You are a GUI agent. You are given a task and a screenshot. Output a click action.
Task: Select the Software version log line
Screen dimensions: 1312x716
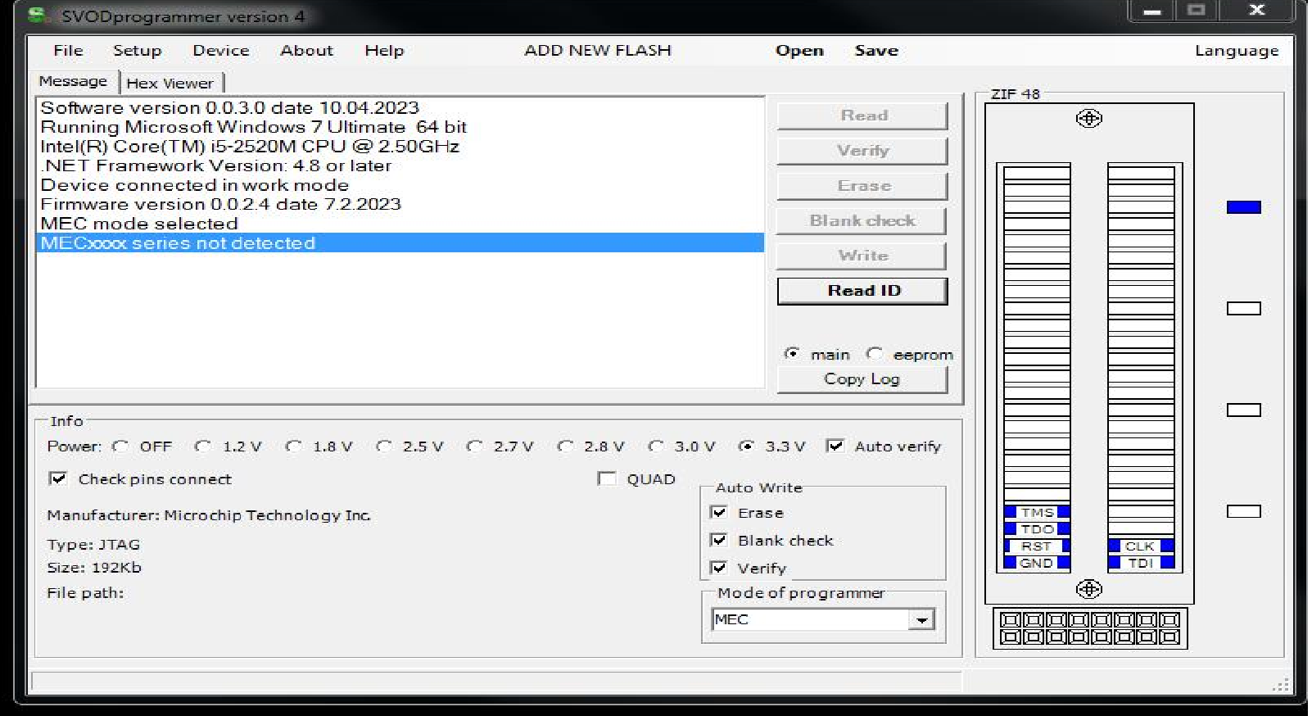point(400,108)
